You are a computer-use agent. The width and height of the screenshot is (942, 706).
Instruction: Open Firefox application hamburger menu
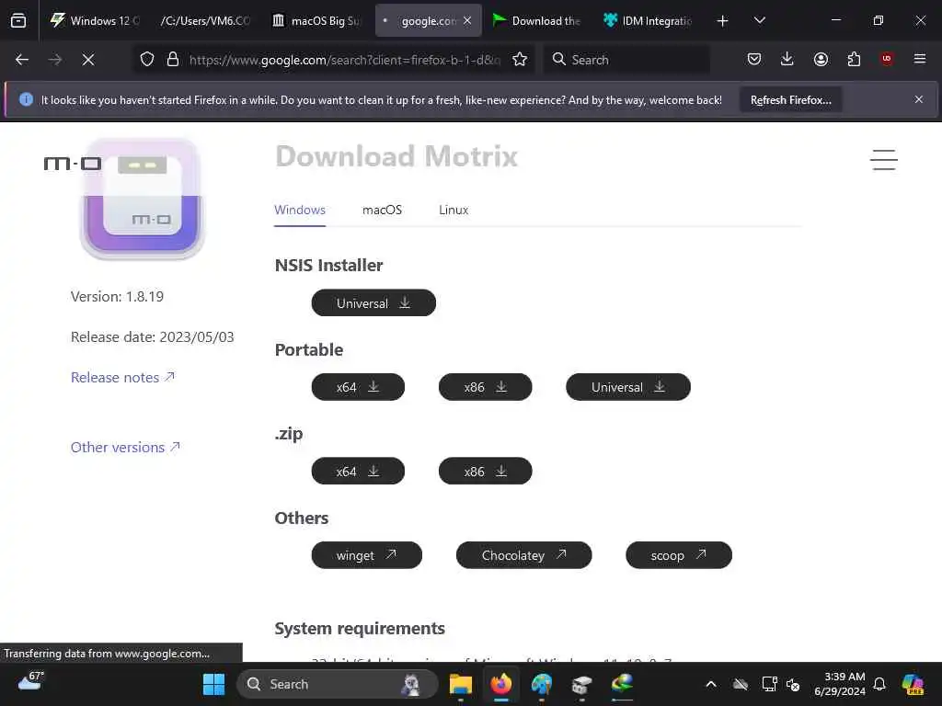(x=920, y=59)
